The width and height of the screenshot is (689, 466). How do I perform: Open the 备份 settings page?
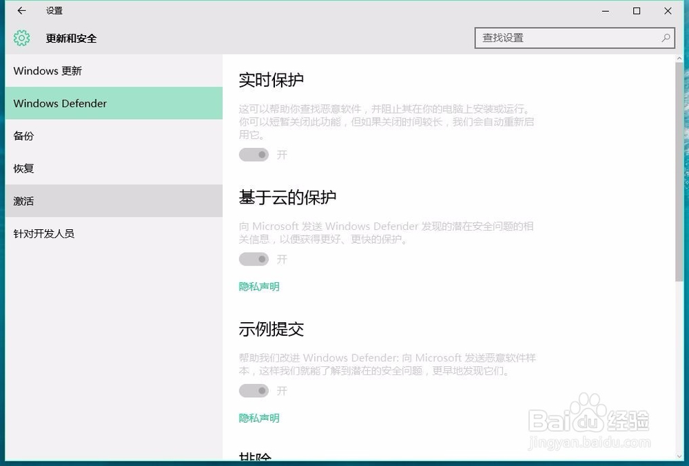[23, 136]
